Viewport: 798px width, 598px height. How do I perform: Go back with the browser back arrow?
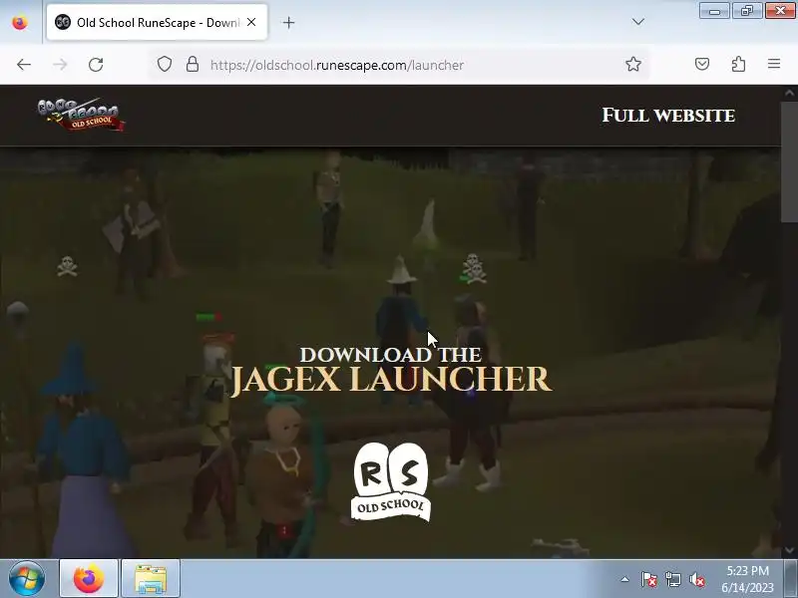click(24, 65)
